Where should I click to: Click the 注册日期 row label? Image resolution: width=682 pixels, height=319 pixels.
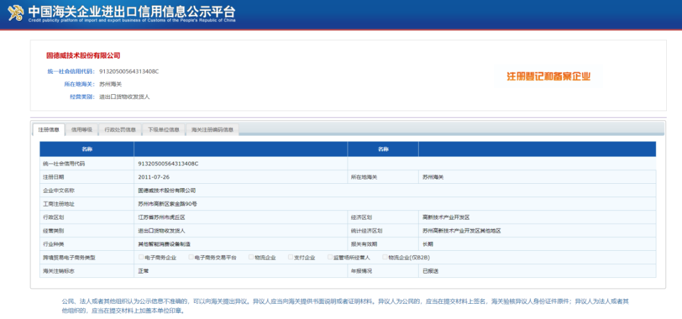pos(54,177)
